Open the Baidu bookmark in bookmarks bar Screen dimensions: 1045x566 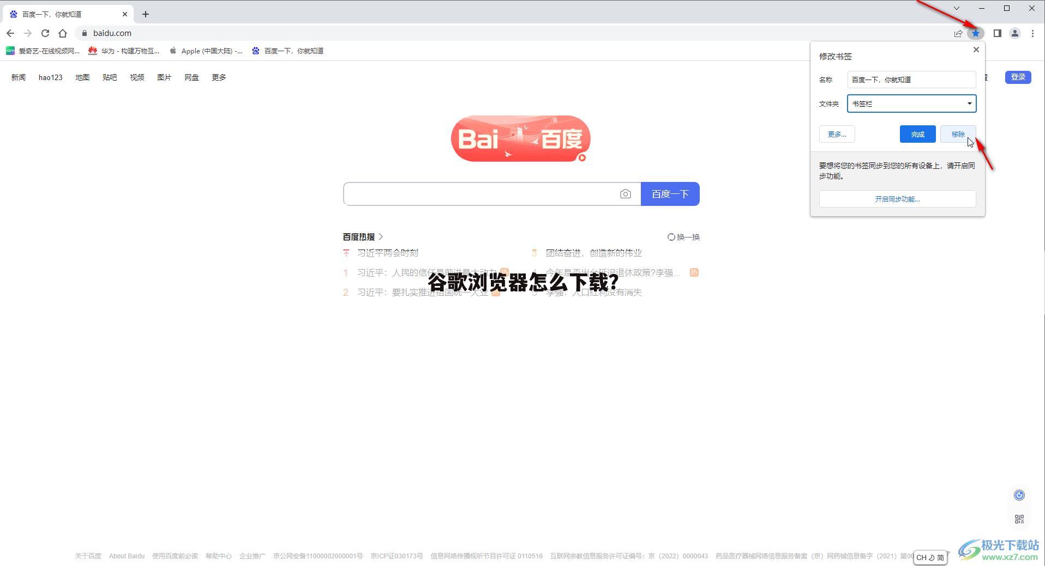pyautogui.click(x=287, y=51)
